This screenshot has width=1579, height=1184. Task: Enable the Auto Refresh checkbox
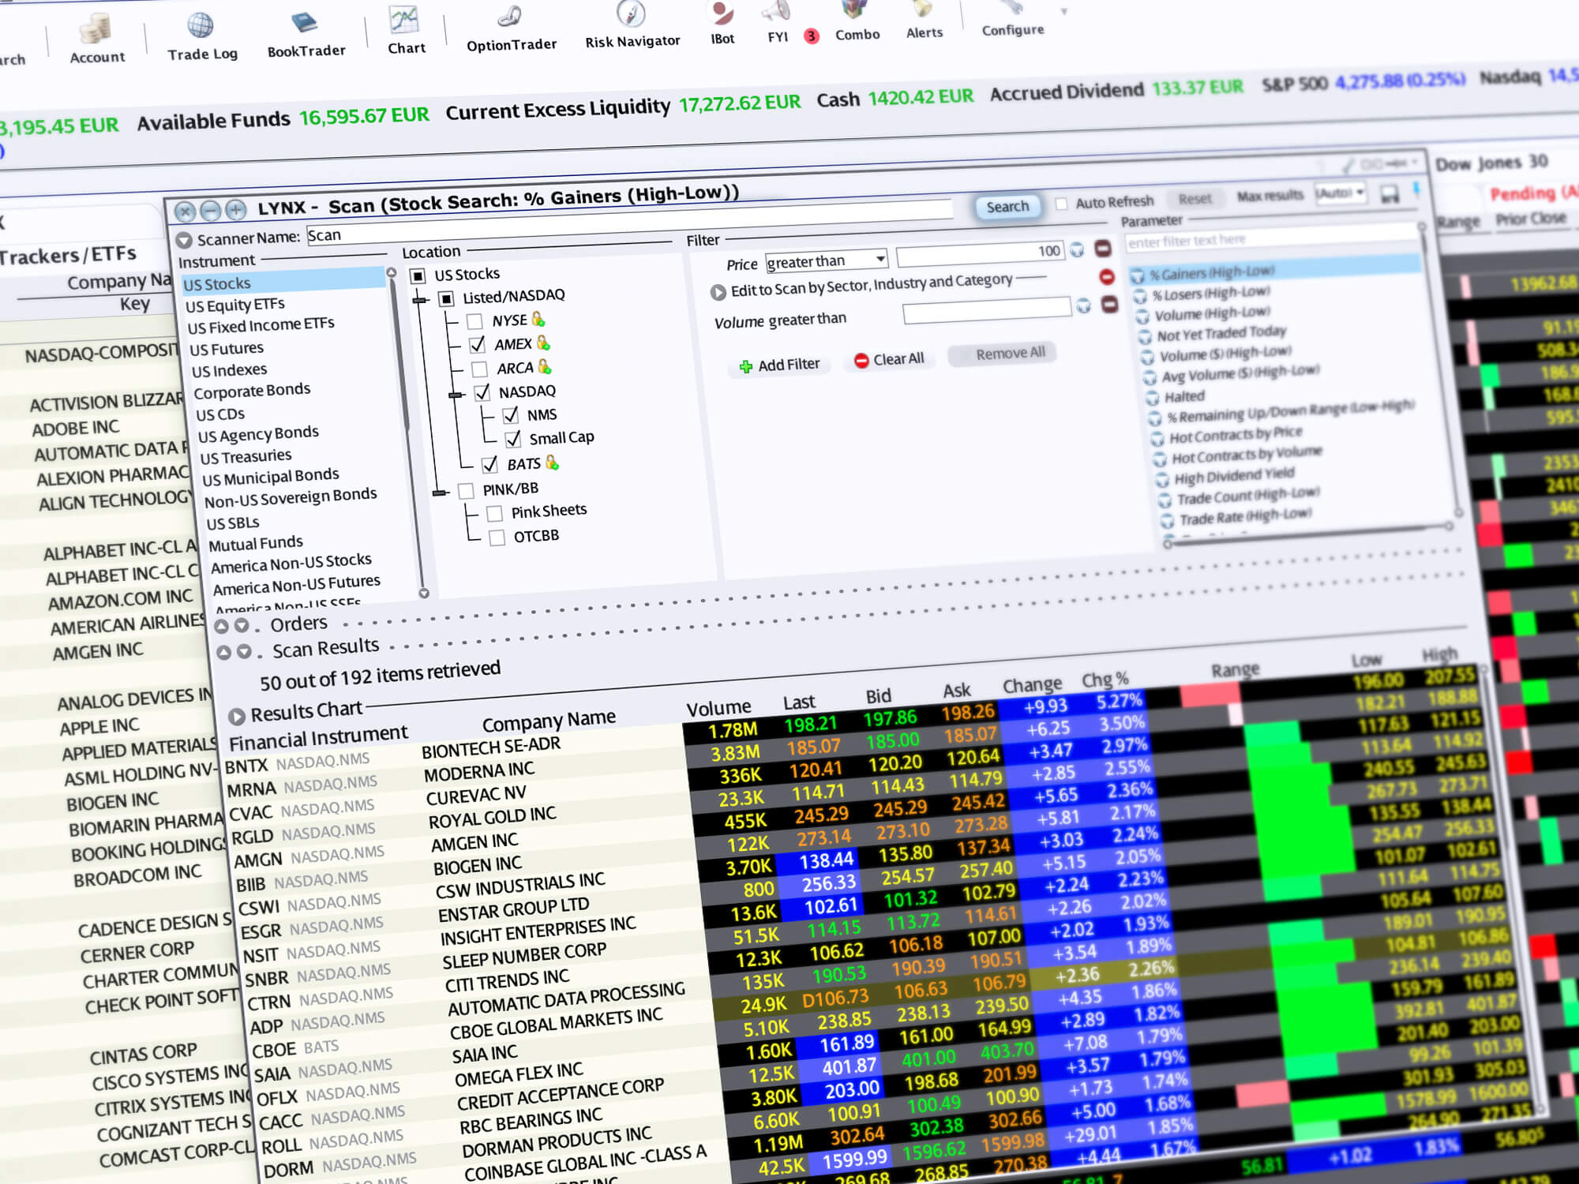1062,204
